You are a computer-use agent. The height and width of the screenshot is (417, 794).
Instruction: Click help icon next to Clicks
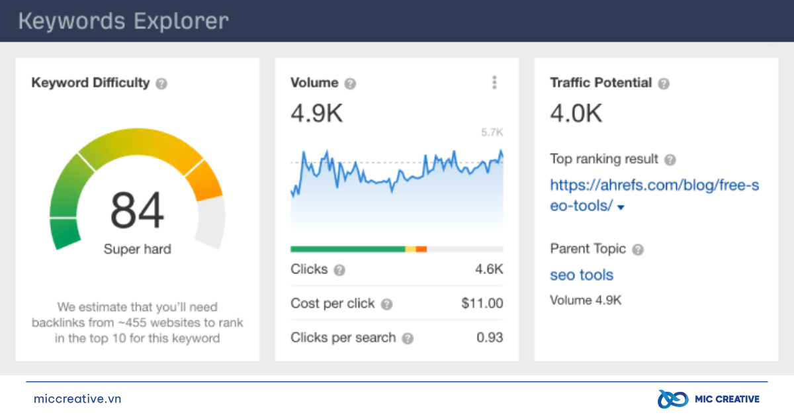coord(339,270)
